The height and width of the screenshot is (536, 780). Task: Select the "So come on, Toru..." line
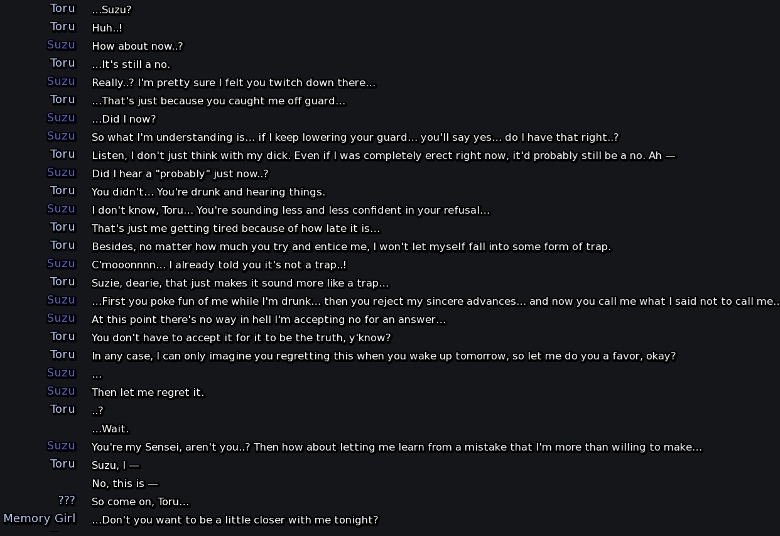coord(141,502)
